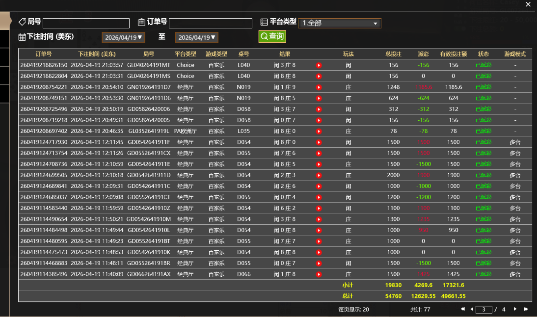Play replay for order 260419218826150
537x317 pixels.
(x=319, y=65)
